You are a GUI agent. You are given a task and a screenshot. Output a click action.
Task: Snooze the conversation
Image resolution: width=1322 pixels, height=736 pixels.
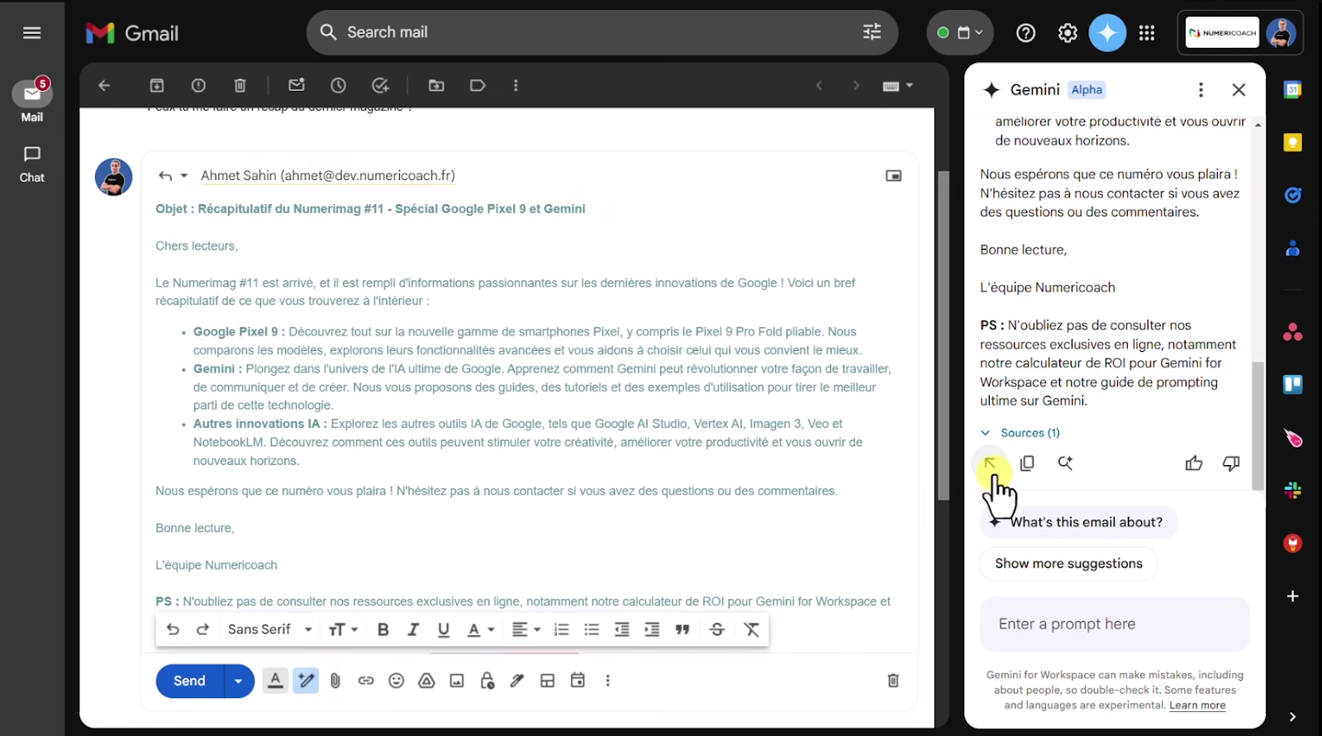[x=338, y=85]
